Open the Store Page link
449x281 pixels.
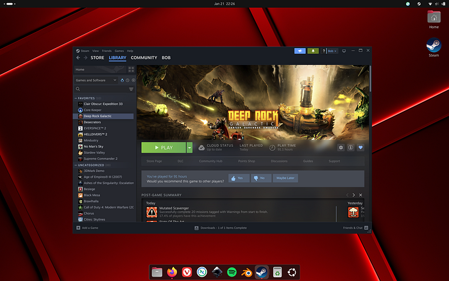click(154, 161)
